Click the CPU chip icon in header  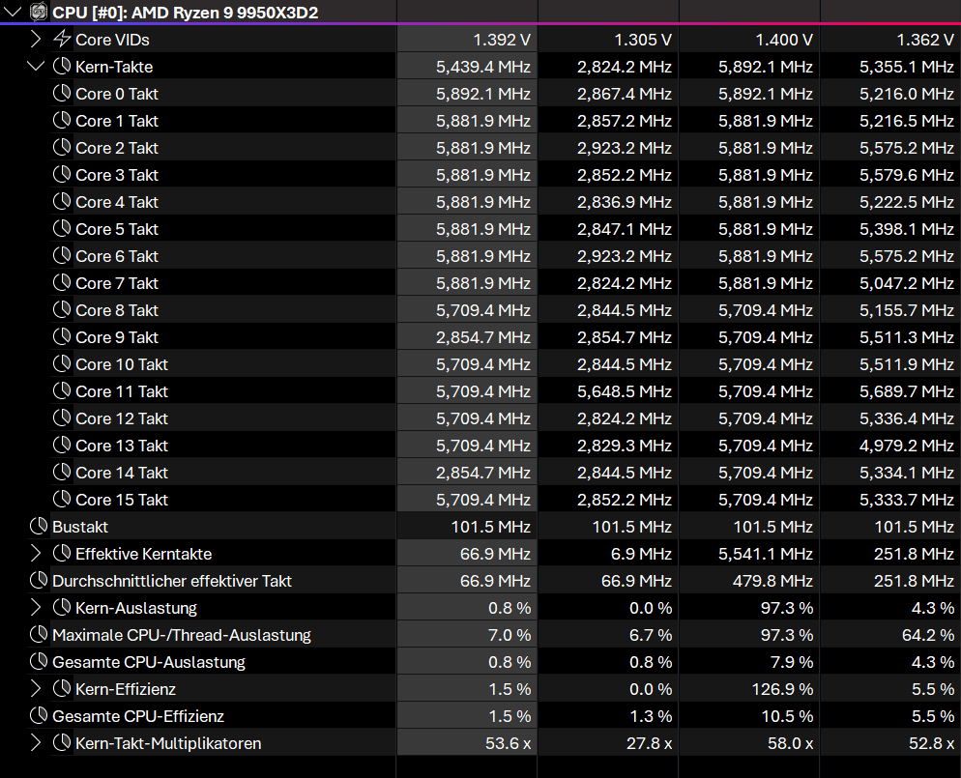click(x=39, y=12)
